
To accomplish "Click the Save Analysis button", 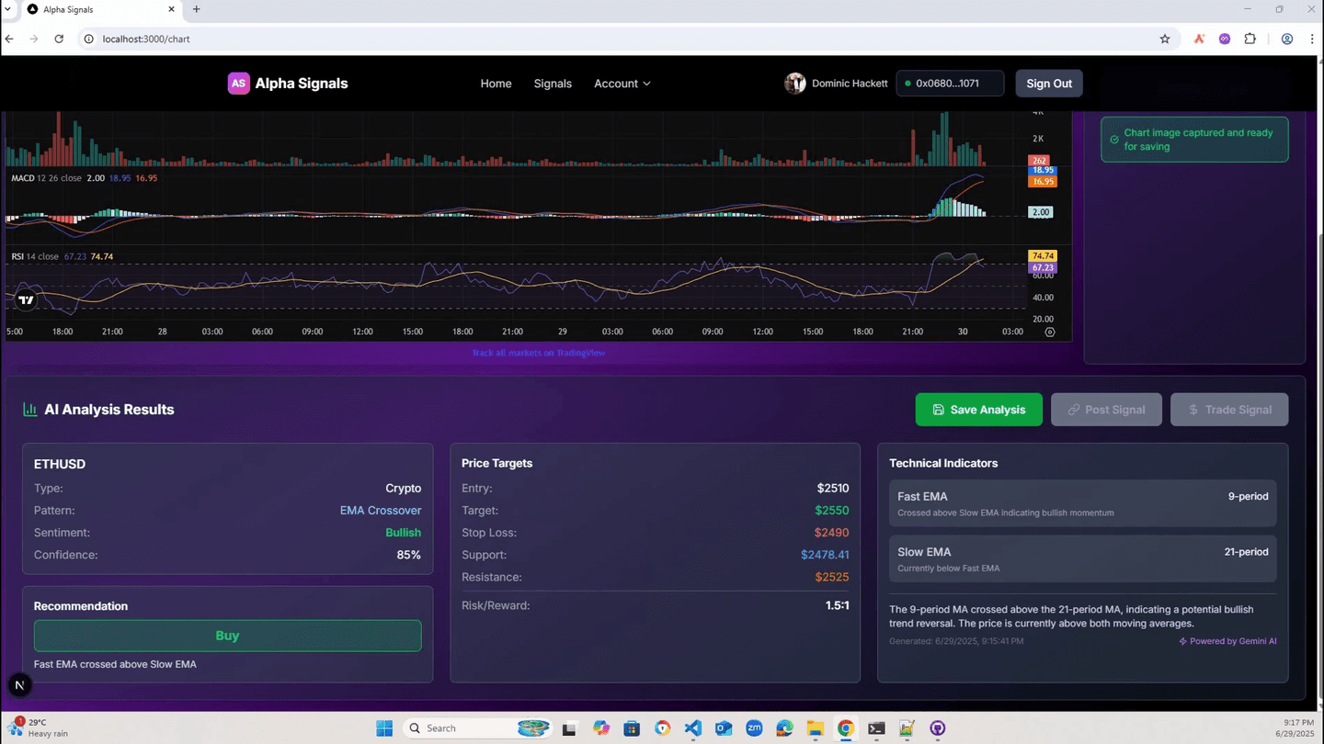I will click(979, 410).
